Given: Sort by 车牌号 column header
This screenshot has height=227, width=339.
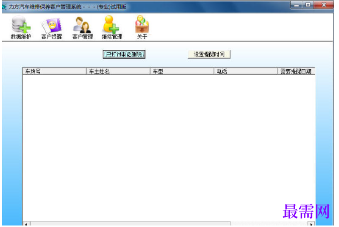Looking at the screenshot, I should [54, 71].
